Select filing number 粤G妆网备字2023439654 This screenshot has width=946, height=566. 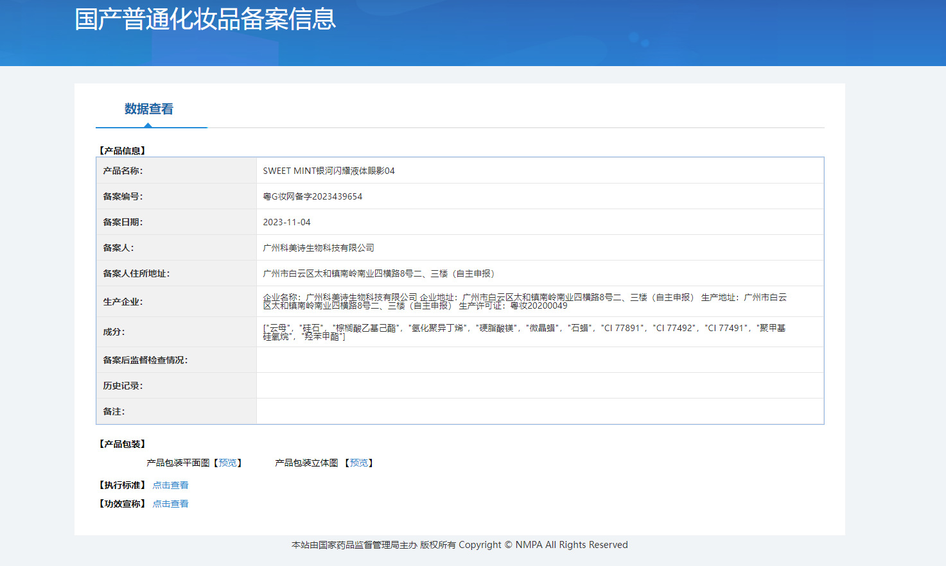(x=313, y=196)
